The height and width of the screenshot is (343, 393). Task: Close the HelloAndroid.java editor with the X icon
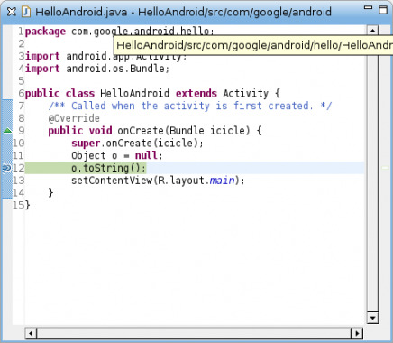12,12
